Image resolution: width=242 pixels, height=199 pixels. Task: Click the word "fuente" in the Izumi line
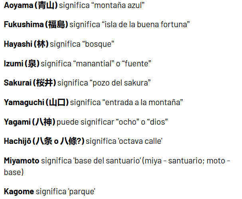[137, 64]
